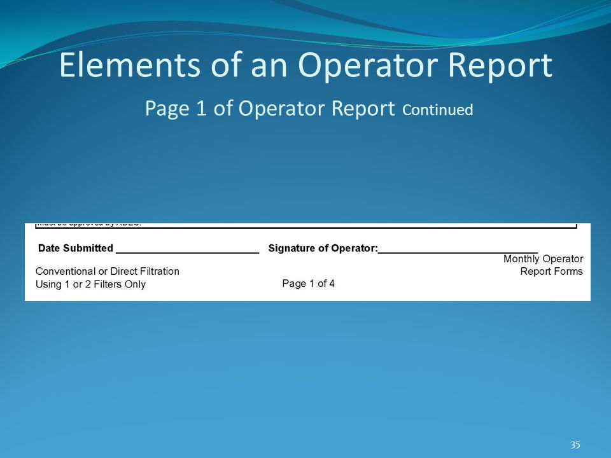Select the 'Page 1 of Operator Report' subtitle
Image resolution: width=611 pixels, height=458 pixels.
[270, 108]
